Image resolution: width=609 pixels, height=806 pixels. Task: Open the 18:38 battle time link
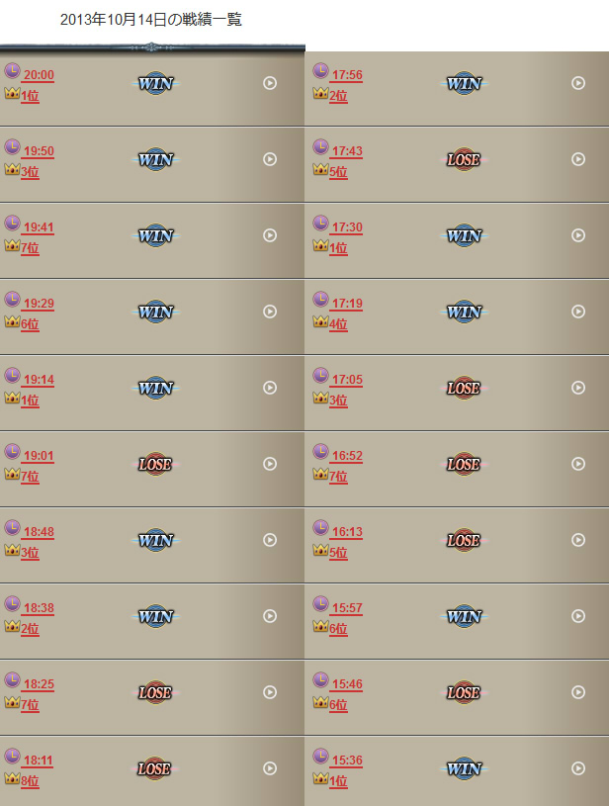[x=39, y=608]
